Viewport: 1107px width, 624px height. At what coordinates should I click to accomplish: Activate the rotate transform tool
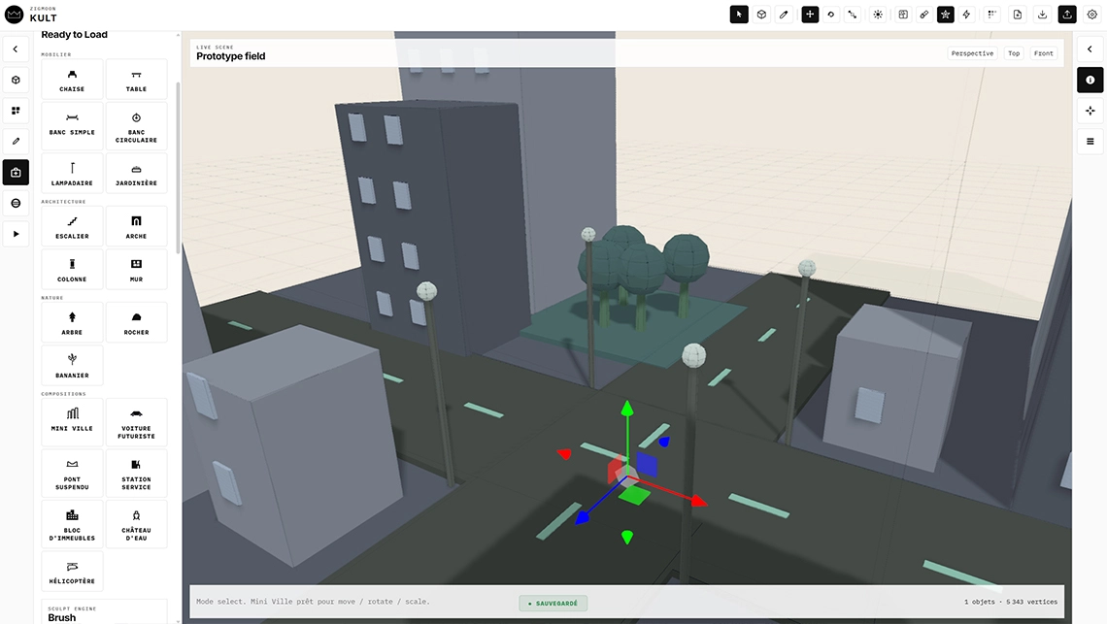(x=831, y=15)
